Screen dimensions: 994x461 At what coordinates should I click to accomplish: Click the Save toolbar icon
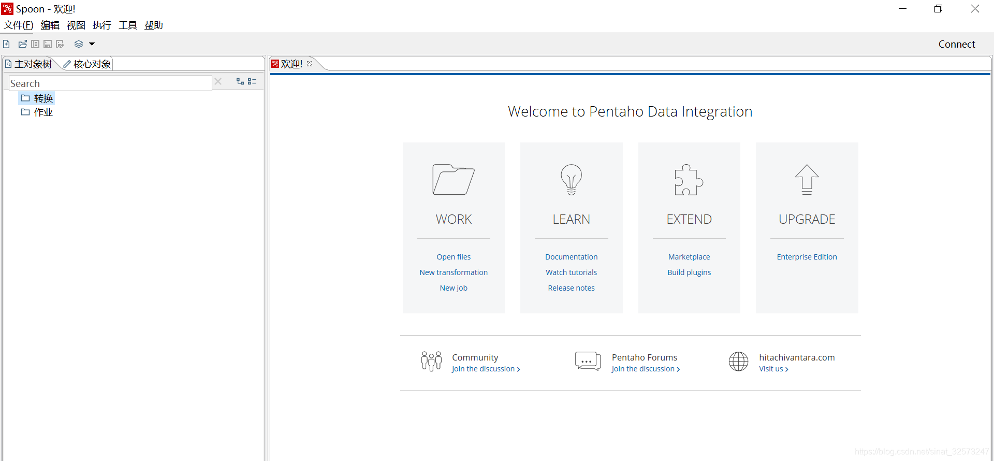48,44
